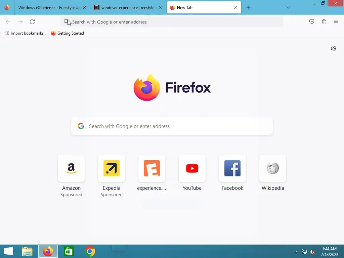344x258 pixels.
Task: Open a new tab with plus
Action: pyautogui.click(x=248, y=8)
